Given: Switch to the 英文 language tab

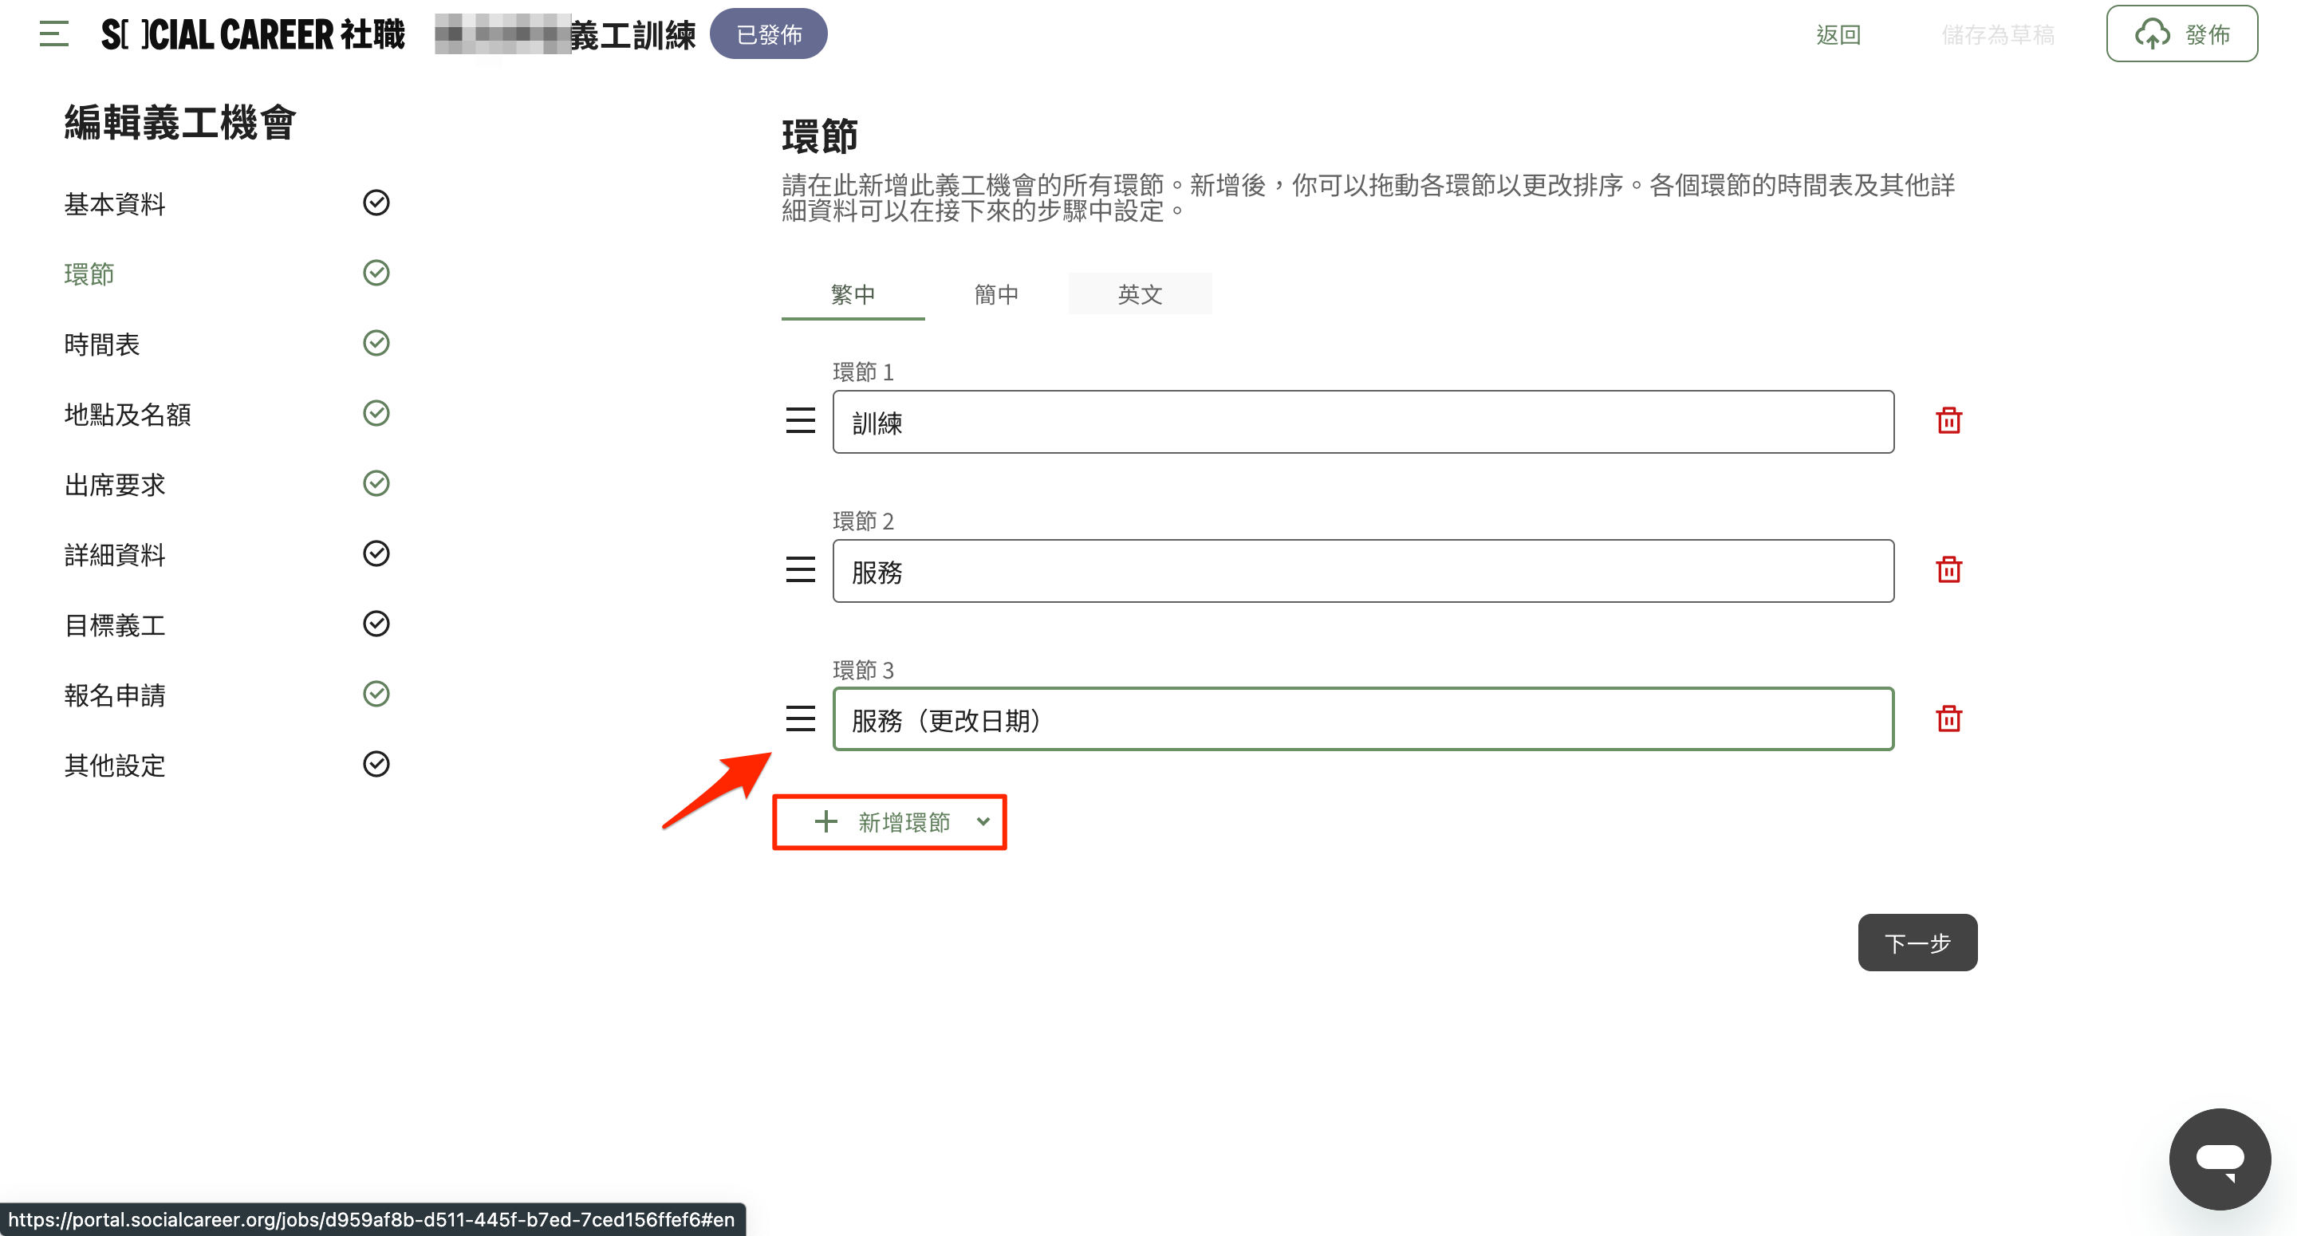Looking at the screenshot, I should [1140, 294].
